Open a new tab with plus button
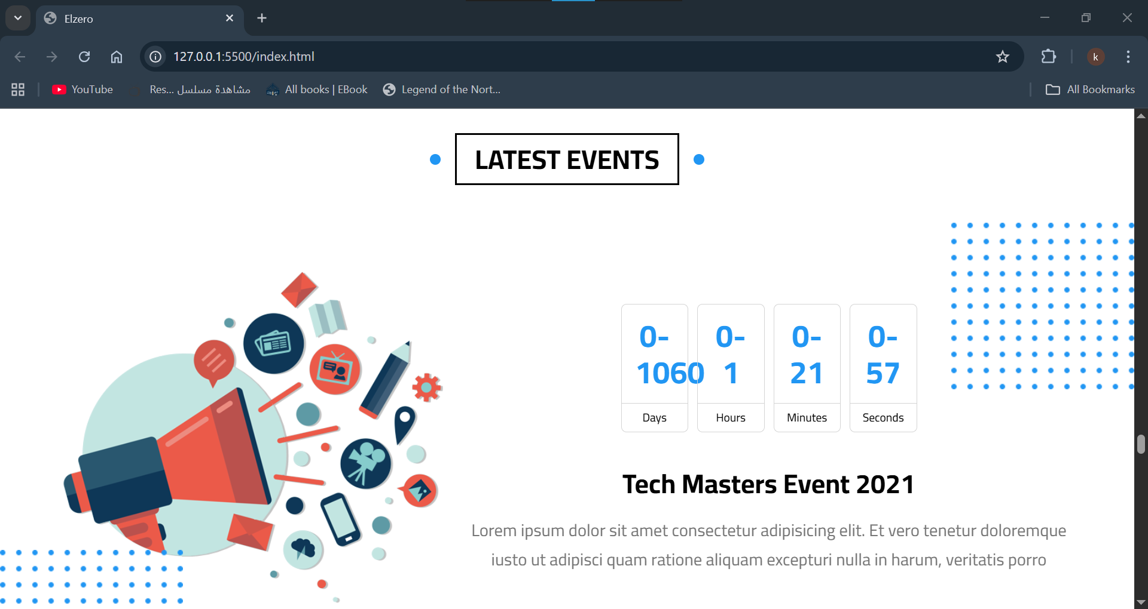The width and height of the screenshot is (1148, 609). (x=262, y=18)
